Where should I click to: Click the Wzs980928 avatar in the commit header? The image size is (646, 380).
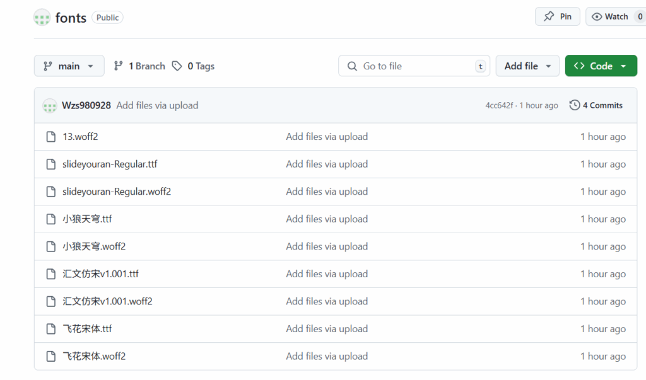tap(50, 106)
